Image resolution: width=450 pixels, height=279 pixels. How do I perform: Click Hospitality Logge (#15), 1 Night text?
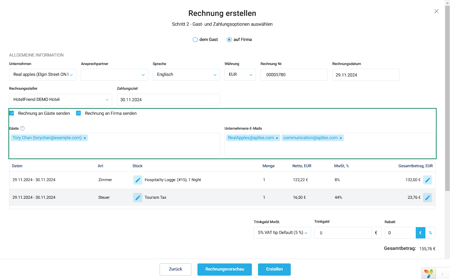pyautogui.click(x=173, y=180)
